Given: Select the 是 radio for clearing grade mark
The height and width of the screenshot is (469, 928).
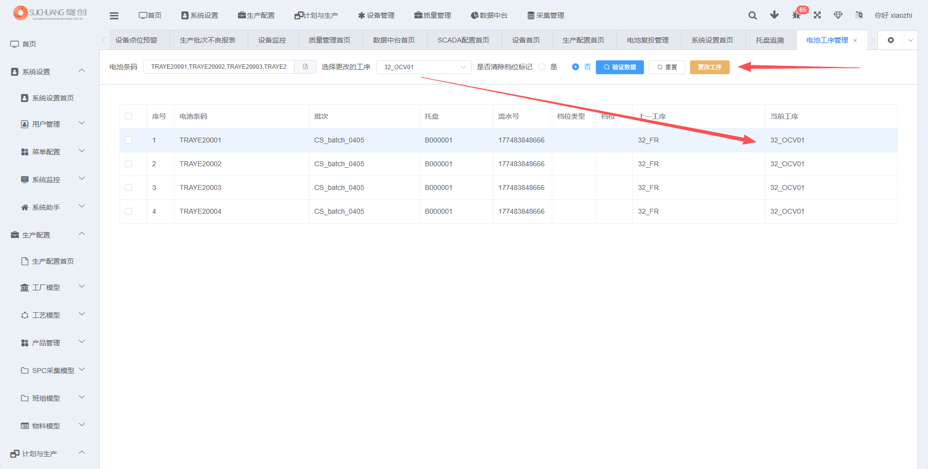Looking at the screenshot, I should (x=542, y=67).
